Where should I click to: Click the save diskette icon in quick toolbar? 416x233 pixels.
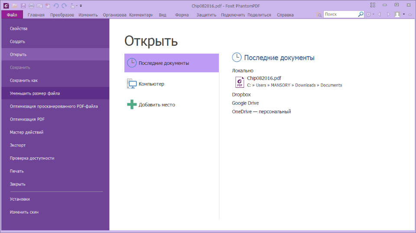(23, 6)
